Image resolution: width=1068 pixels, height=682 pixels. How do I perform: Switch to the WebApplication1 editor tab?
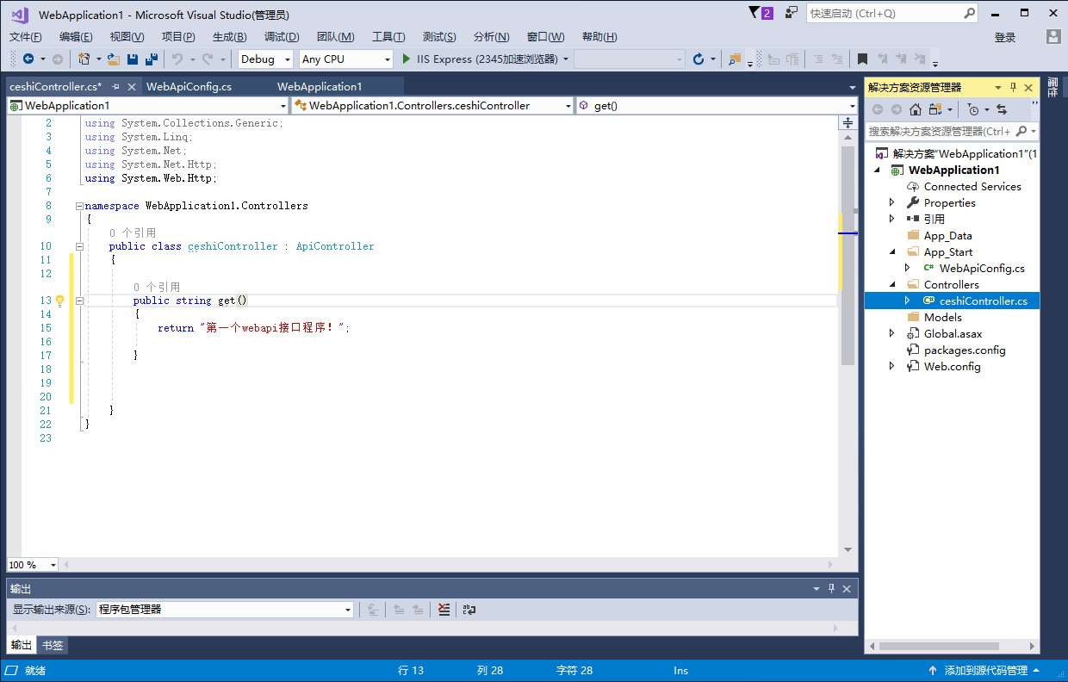coord(320,87)
